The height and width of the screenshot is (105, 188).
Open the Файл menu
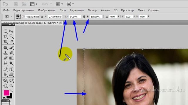[6, 10]
